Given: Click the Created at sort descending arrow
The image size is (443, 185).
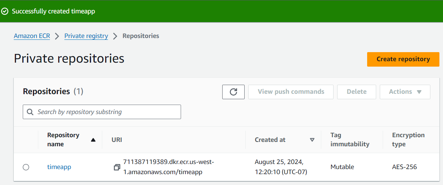Looking at the screenshot, I should [x=312, y=140].
